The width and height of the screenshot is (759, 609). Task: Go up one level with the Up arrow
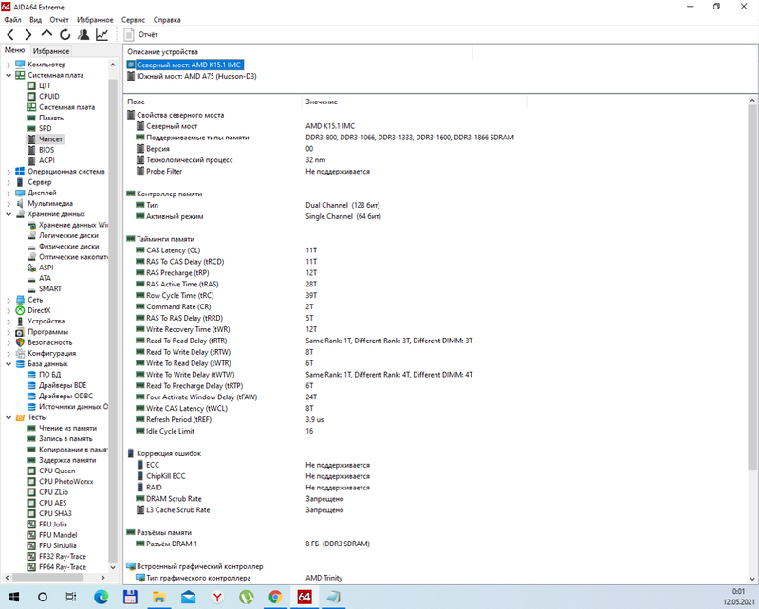click(x=46, y=33)
